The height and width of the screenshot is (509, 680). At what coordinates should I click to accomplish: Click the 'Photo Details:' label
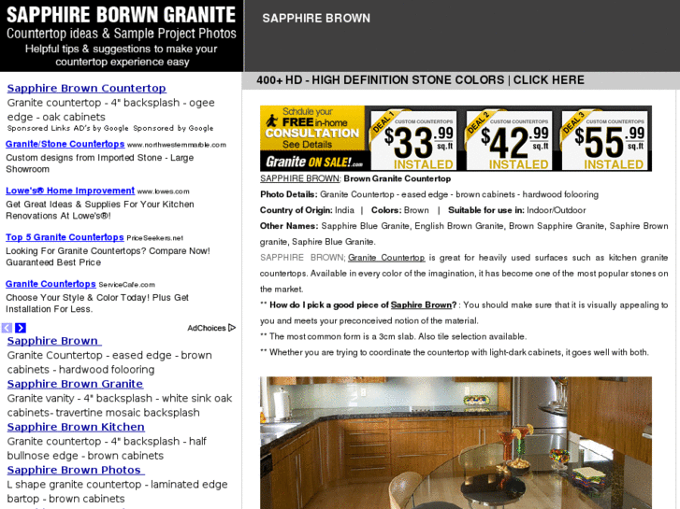[x=289, y=194]
